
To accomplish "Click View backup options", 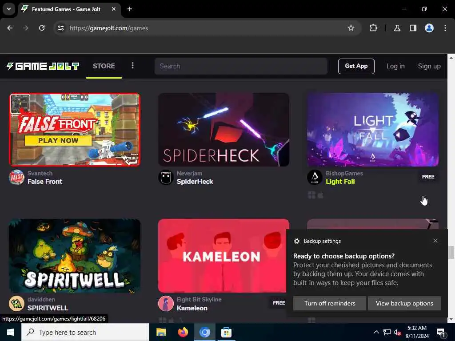I will (x=404, y=303).
